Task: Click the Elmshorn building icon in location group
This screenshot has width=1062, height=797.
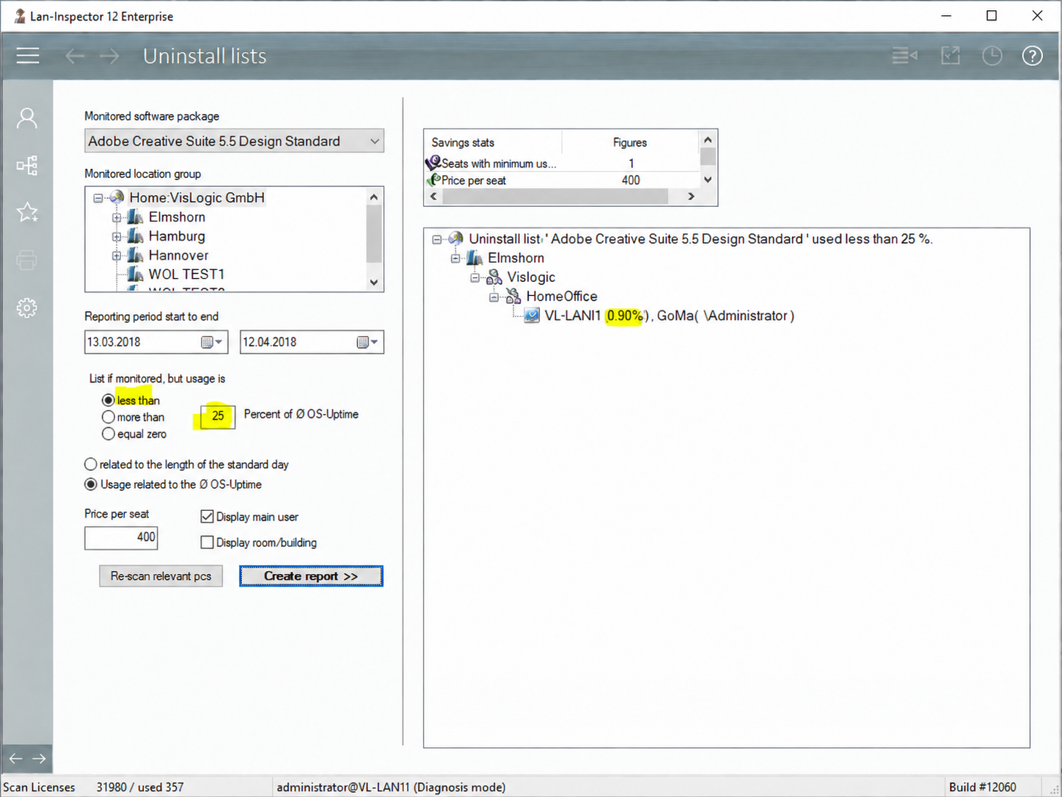Action: pyautogui.click(x=135, y=216)
